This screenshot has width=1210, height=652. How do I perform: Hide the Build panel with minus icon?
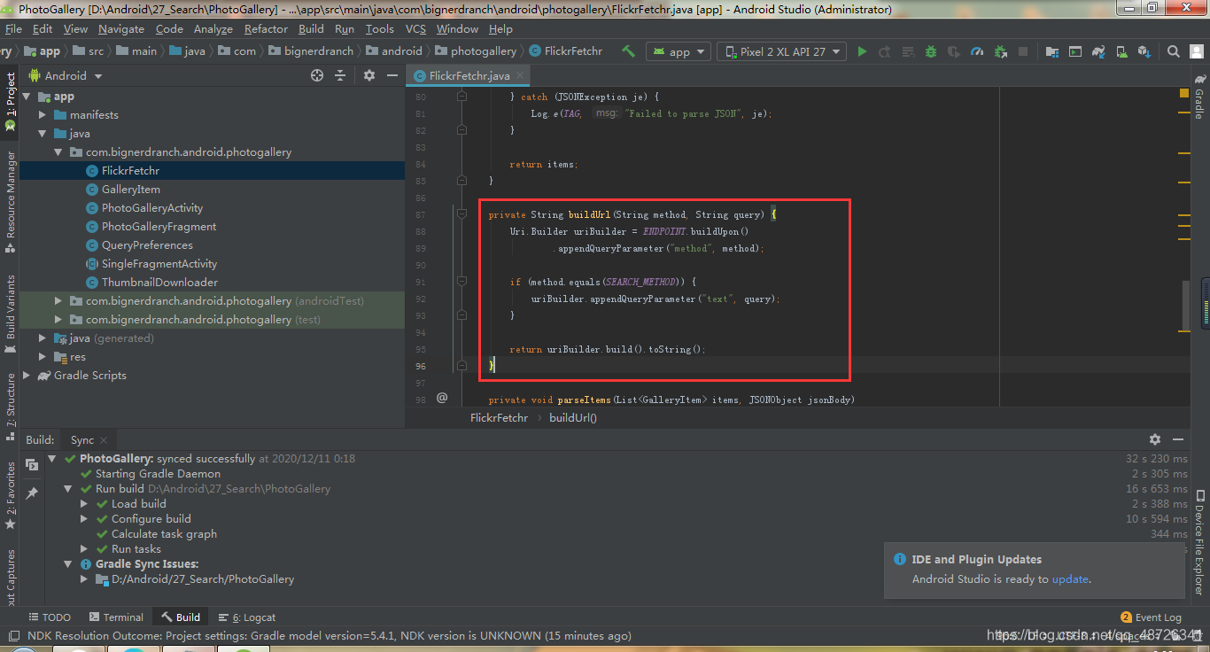(1178, 439)
